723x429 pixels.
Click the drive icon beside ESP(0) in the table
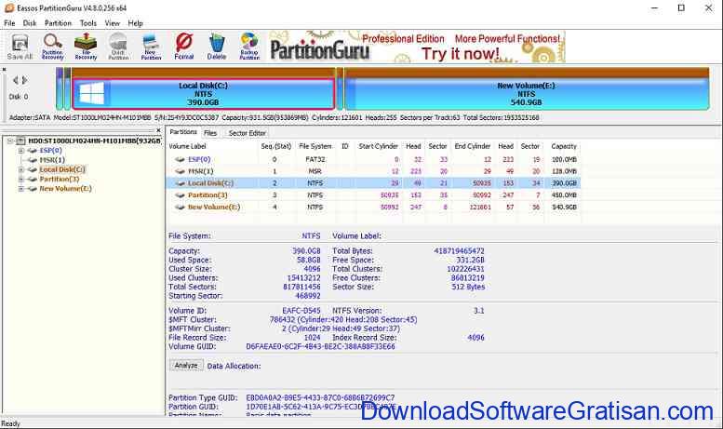[x=180, y=160]
